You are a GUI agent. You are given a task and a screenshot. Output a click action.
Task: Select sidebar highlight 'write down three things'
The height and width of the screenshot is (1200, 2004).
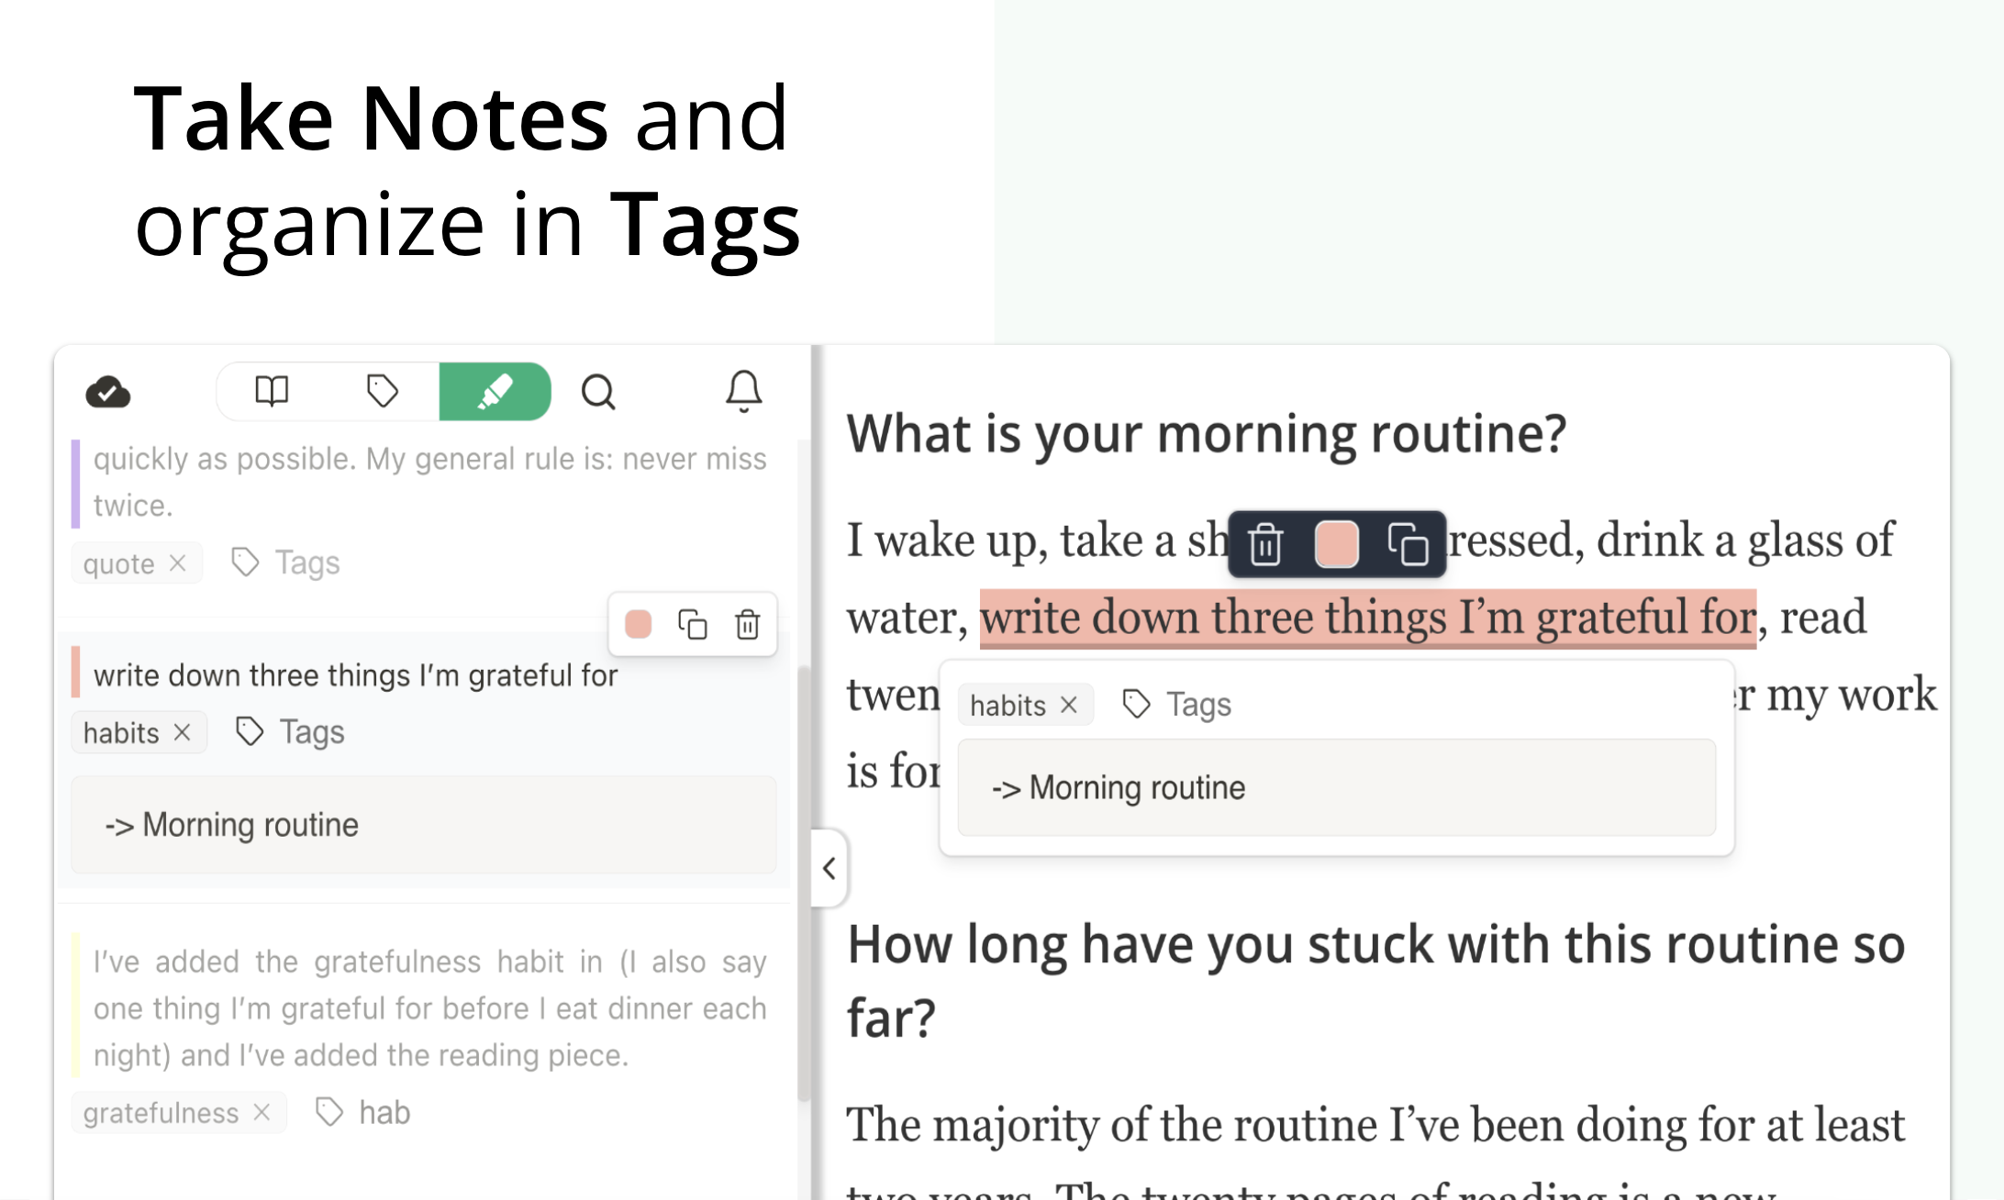pos(356,675)
